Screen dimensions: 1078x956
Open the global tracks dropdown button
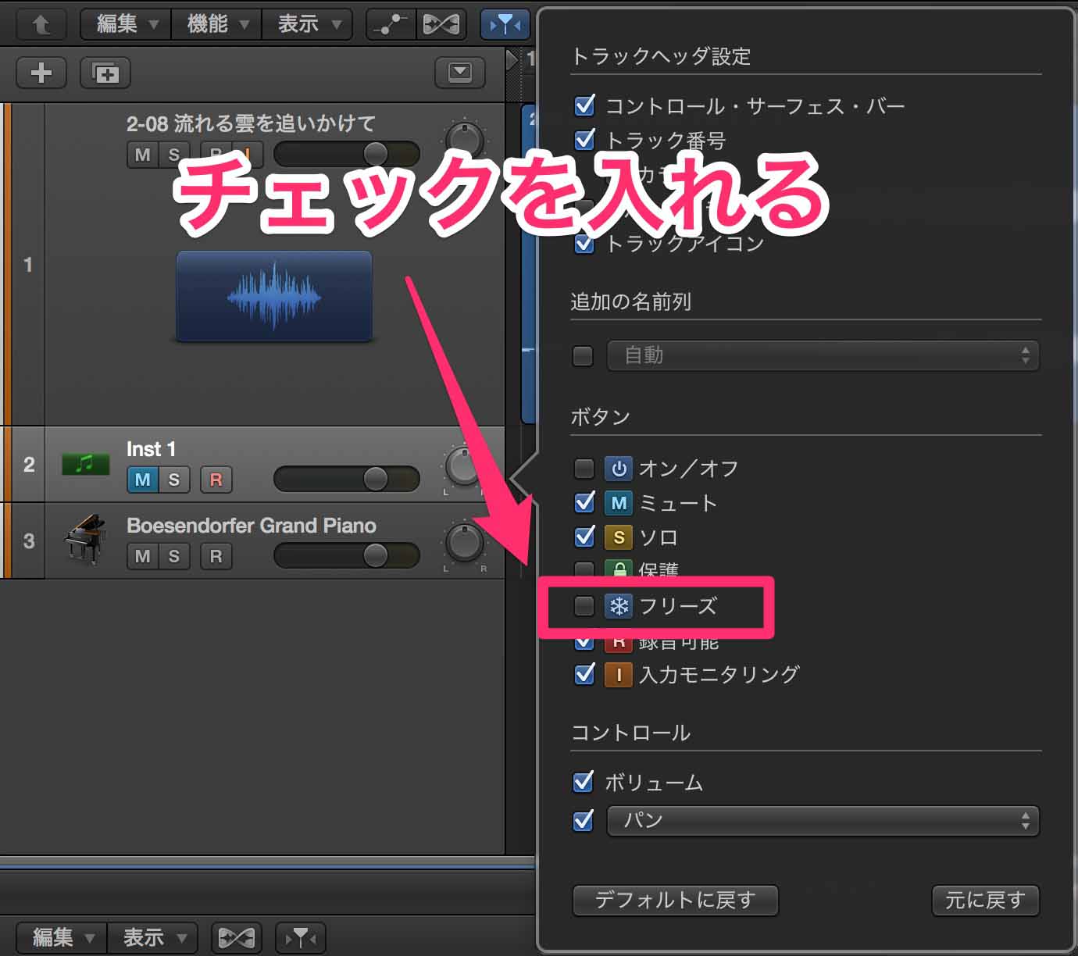point(460,73)
